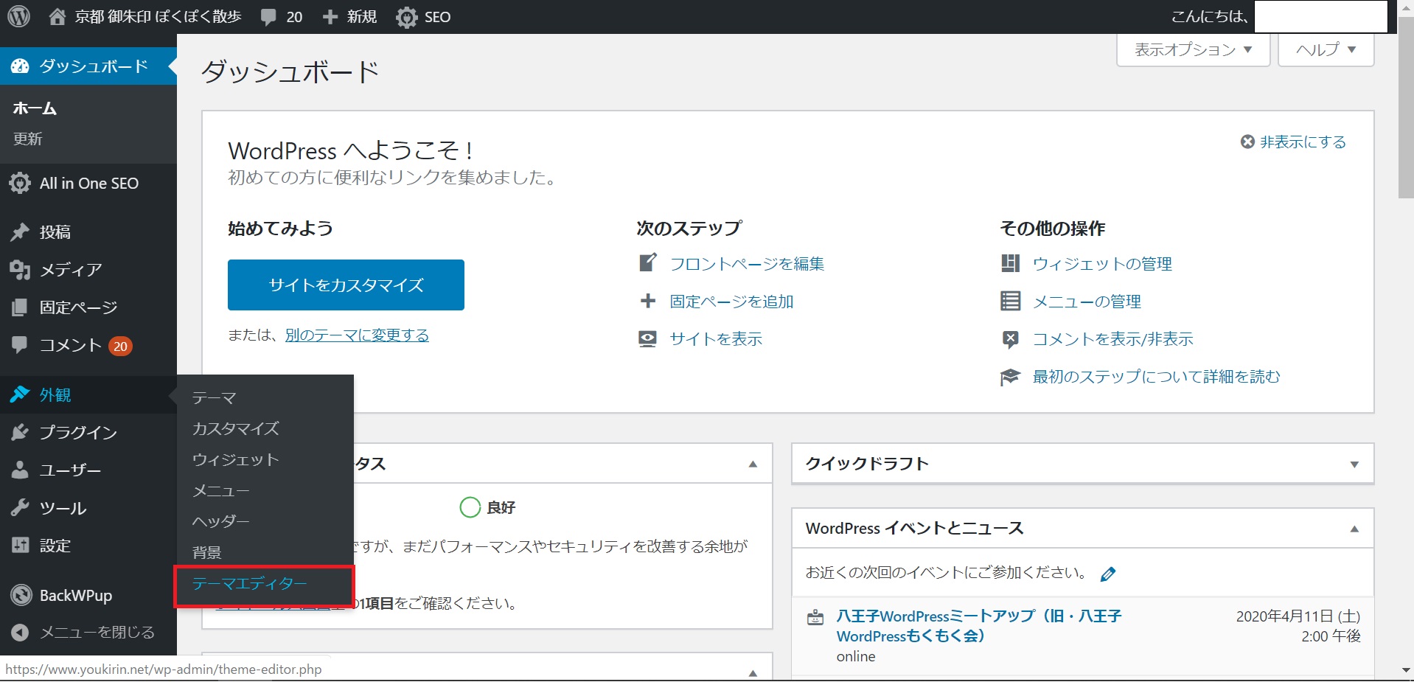Click the widgets icon beside ウィジェットの管理
Viewport: 1414px width, 682px height.
(1010, 263)
